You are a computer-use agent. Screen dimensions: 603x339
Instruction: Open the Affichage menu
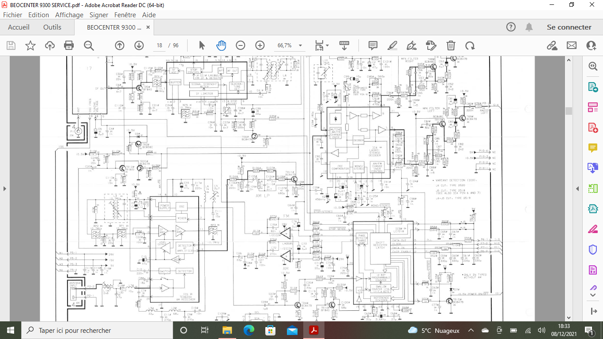[x=69, y=15]
